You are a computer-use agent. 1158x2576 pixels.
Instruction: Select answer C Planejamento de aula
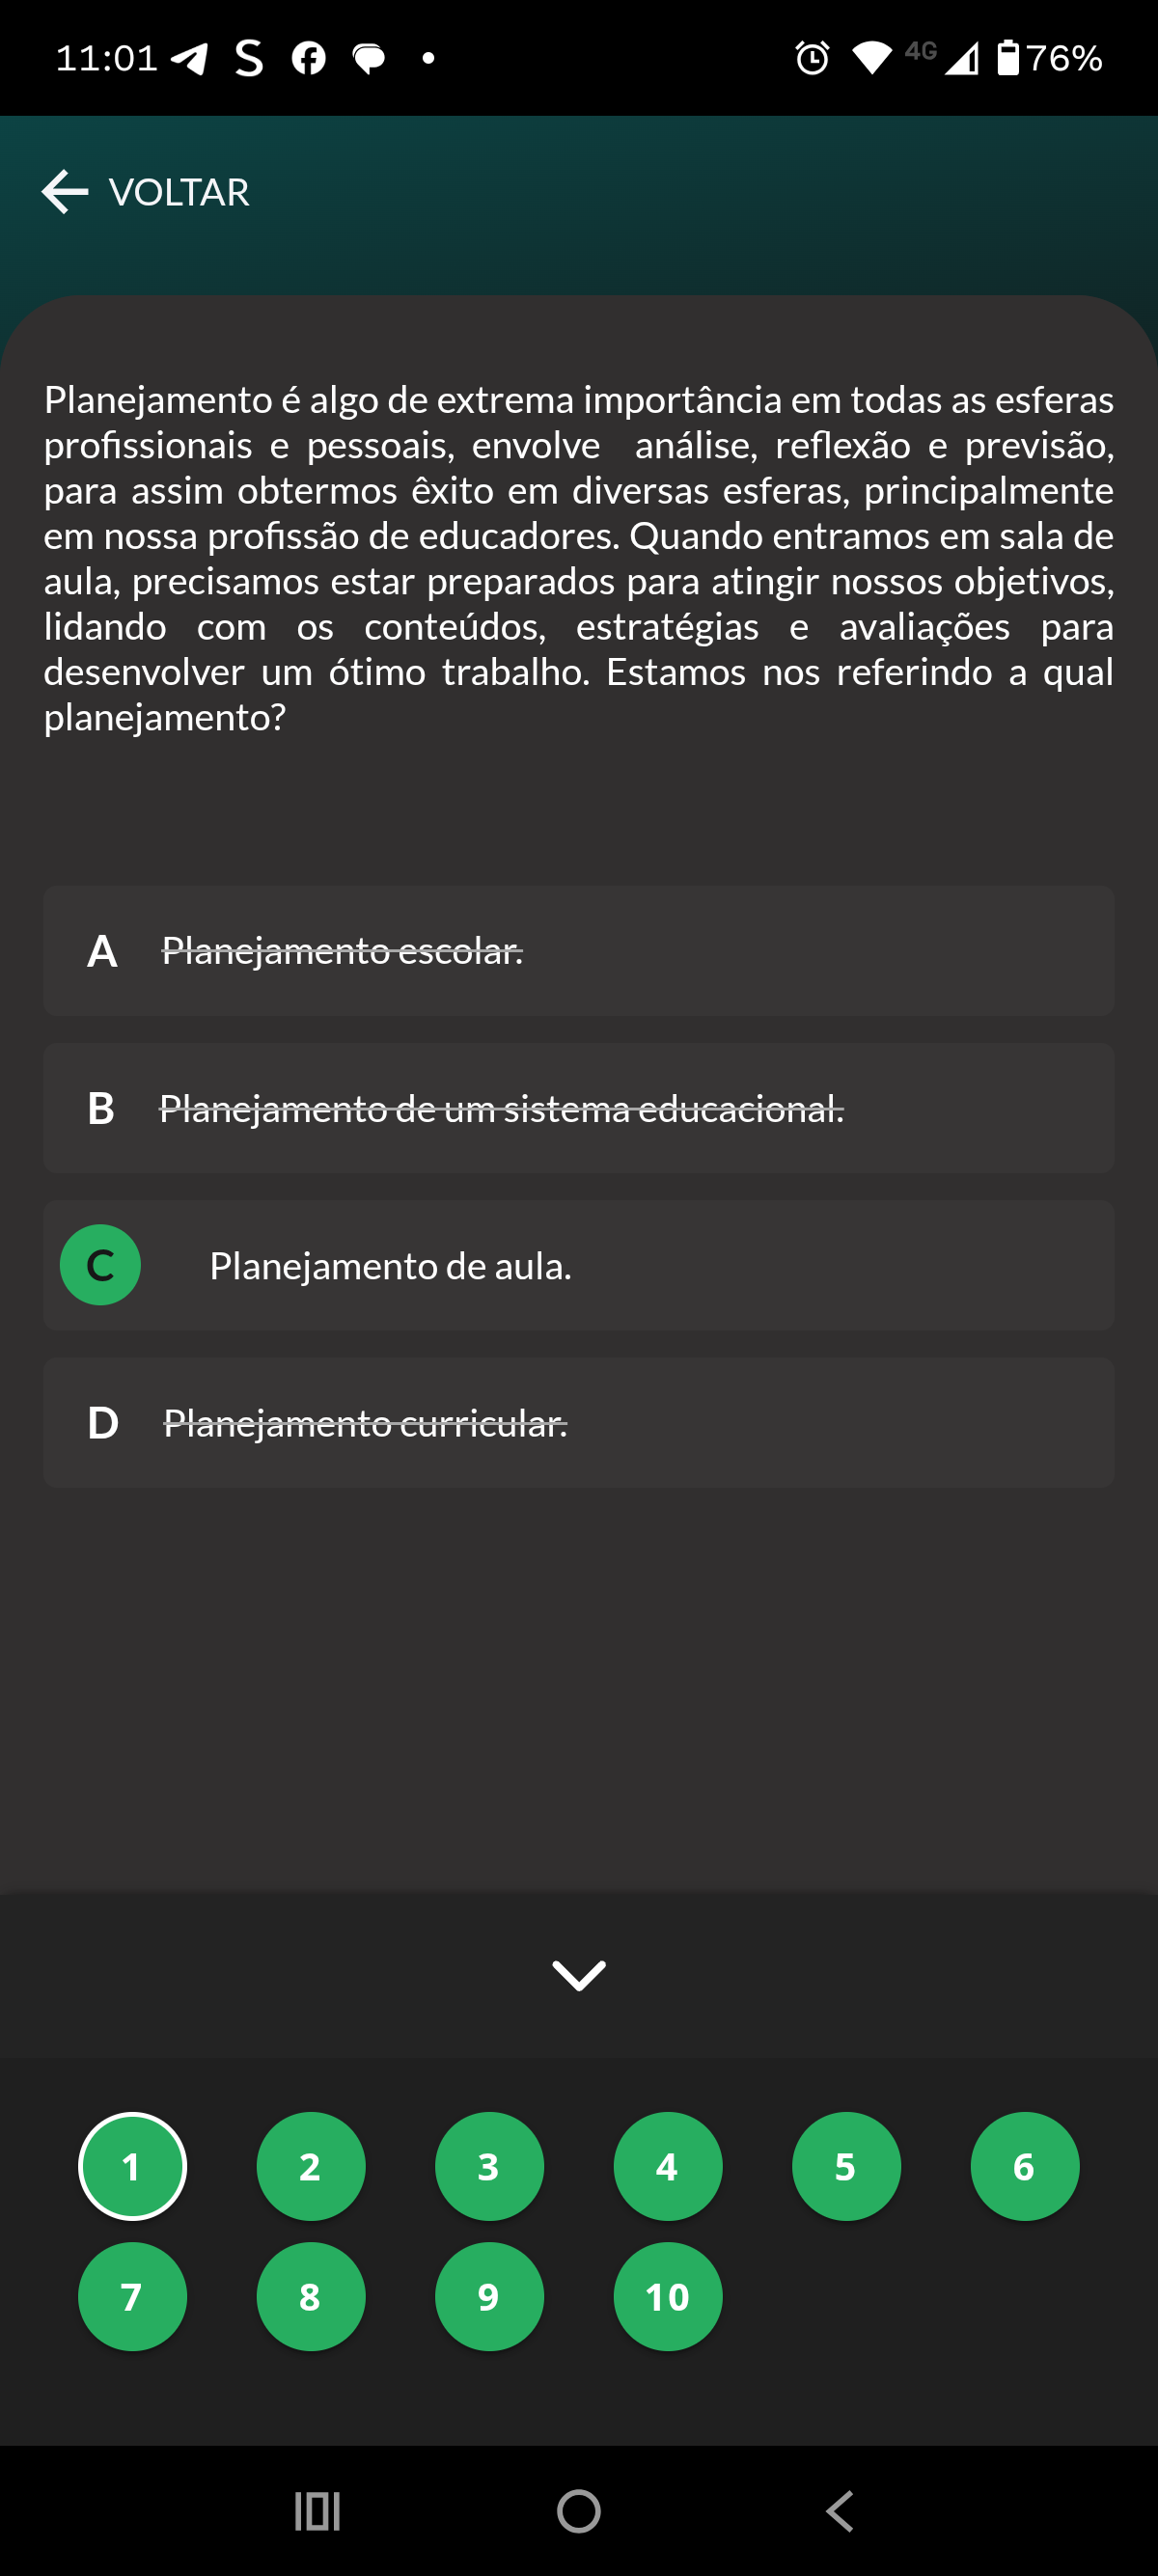[578, 1265]
